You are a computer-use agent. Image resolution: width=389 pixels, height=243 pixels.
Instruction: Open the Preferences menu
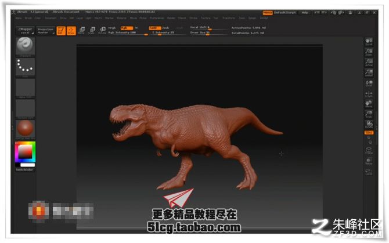click(157, 18)
